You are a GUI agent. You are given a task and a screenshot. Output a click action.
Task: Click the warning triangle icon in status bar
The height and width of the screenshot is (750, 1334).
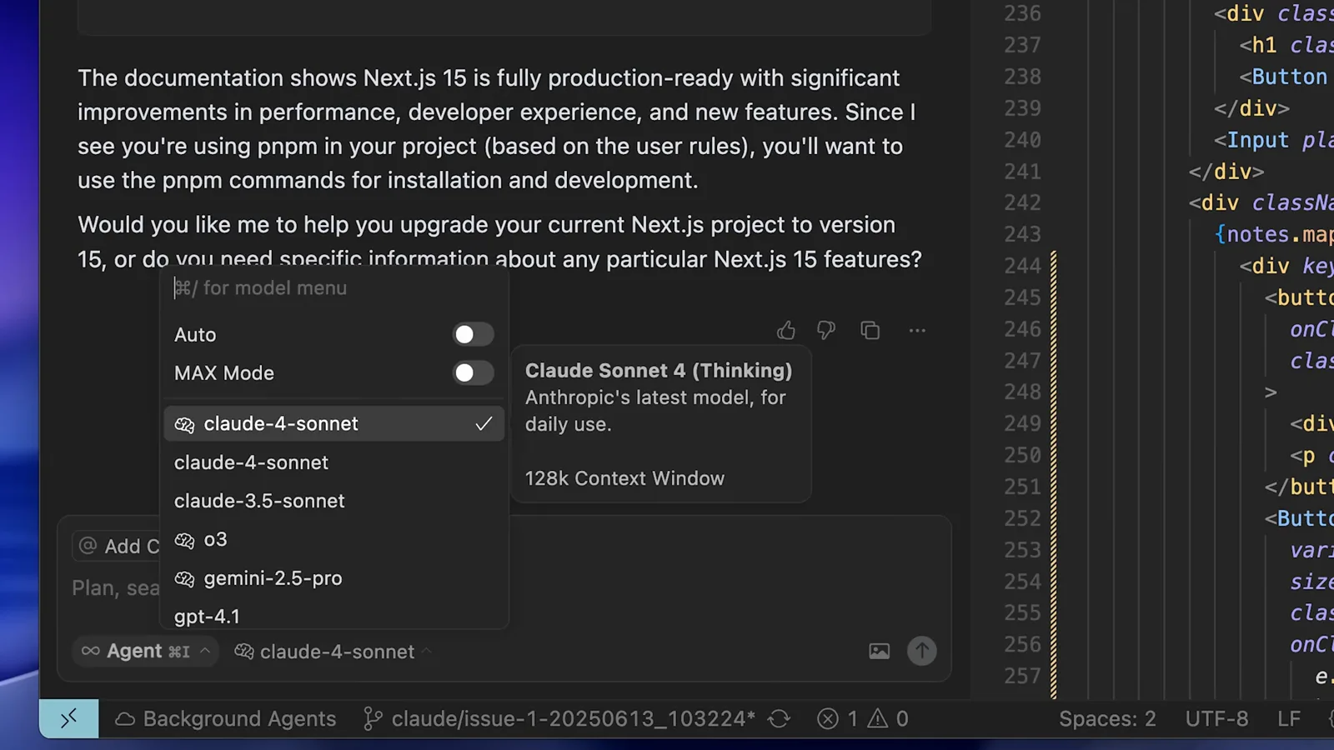pos(878,718)
